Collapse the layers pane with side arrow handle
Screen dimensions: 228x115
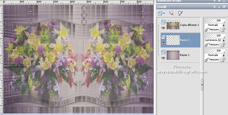[x=202, y=85]
